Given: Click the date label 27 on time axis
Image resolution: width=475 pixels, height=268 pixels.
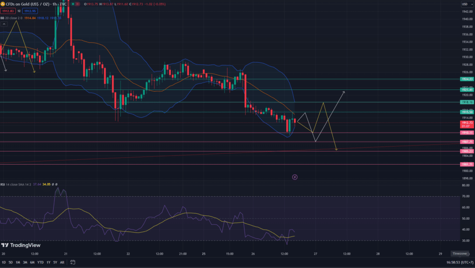Looking at the screenshot, I should coord(315,254).
